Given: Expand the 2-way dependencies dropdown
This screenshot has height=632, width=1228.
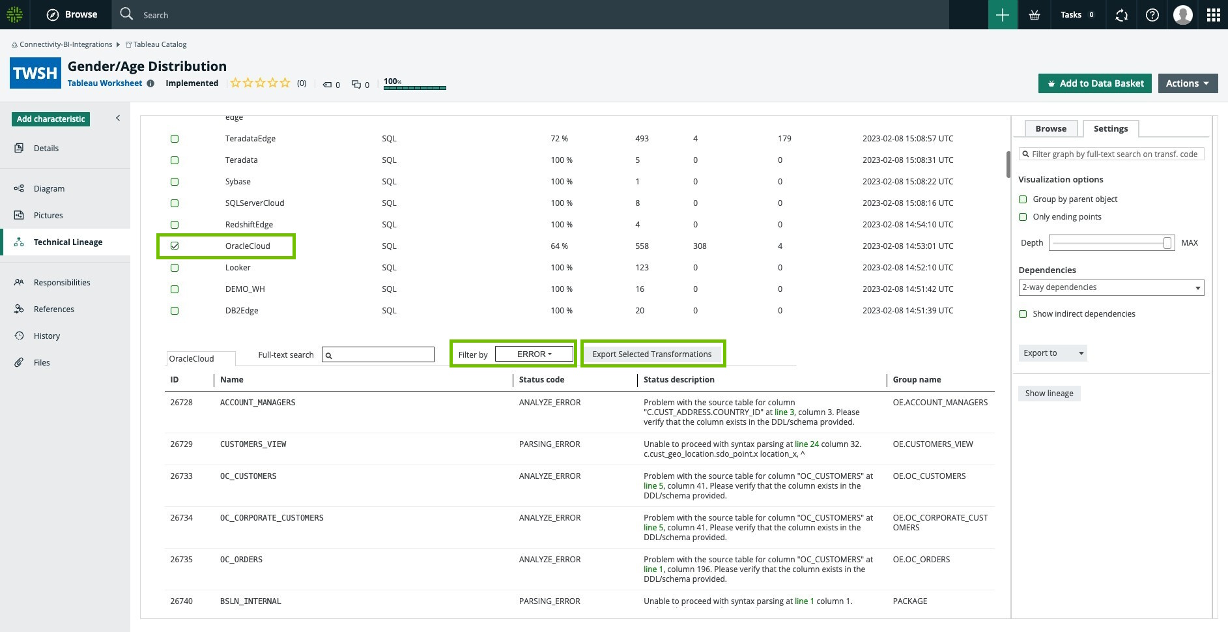Looking at the screenshot, I should click(1111, 288).
